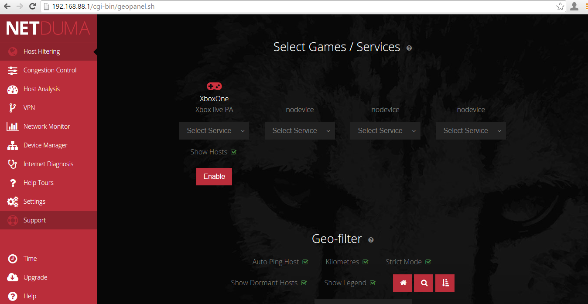This screenshot has height=304, width=588.
Task: Click the VPN branch icon
Action: click(x=13, y=108)
